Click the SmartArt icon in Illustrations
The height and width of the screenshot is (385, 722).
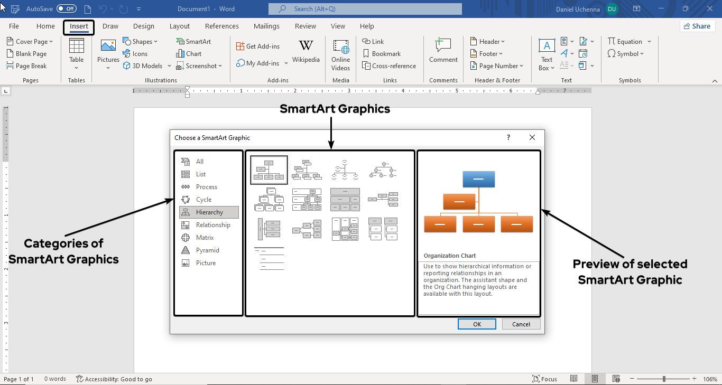click(180, 42)
